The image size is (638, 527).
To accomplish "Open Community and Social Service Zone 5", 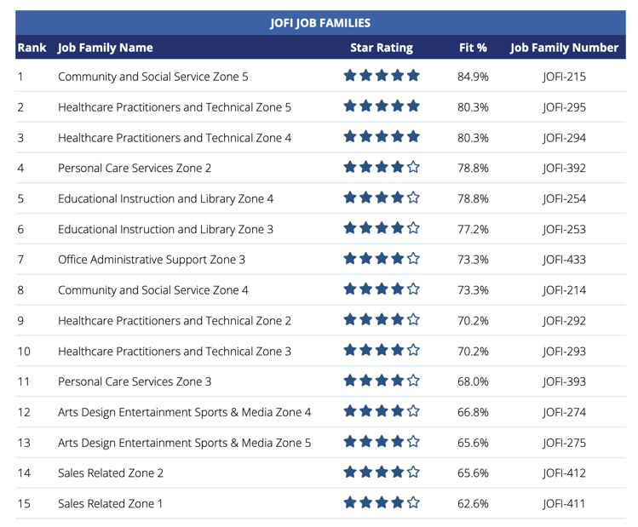I will pyautogui.click(x=153, y=77).
